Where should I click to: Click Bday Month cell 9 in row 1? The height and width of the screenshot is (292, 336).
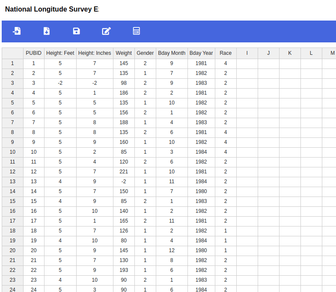[172, 63]
